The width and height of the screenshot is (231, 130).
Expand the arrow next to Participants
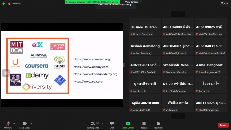point(102,123)
